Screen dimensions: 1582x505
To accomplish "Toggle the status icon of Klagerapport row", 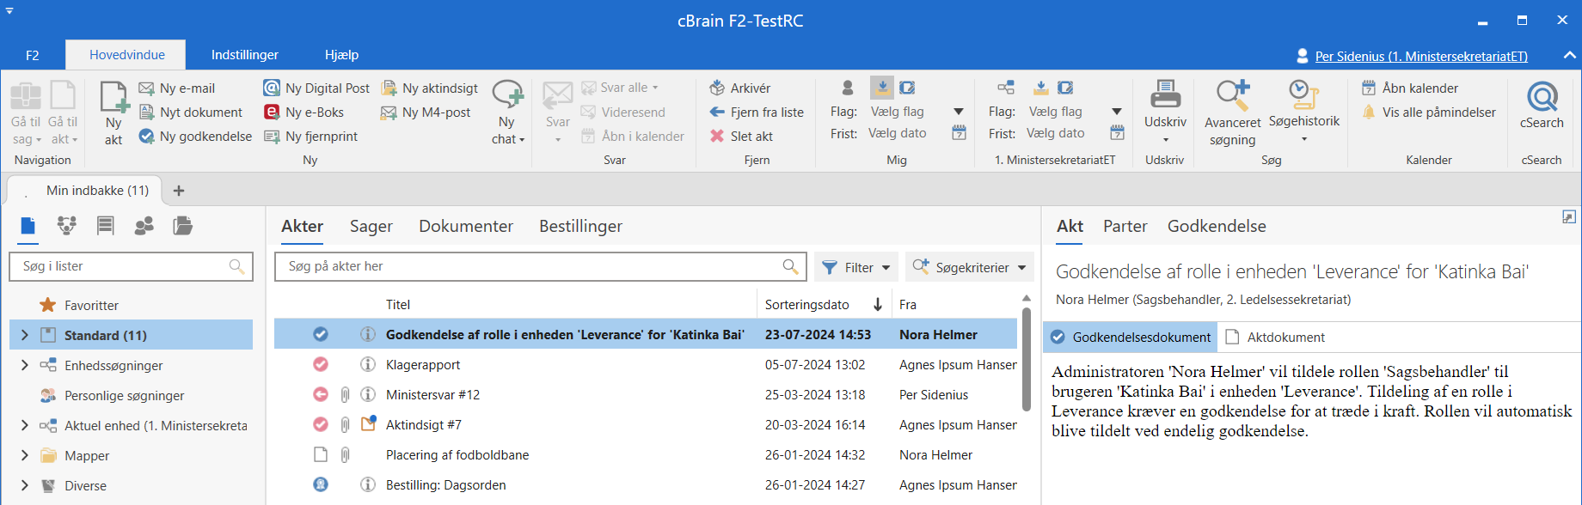I will [321, 364].
